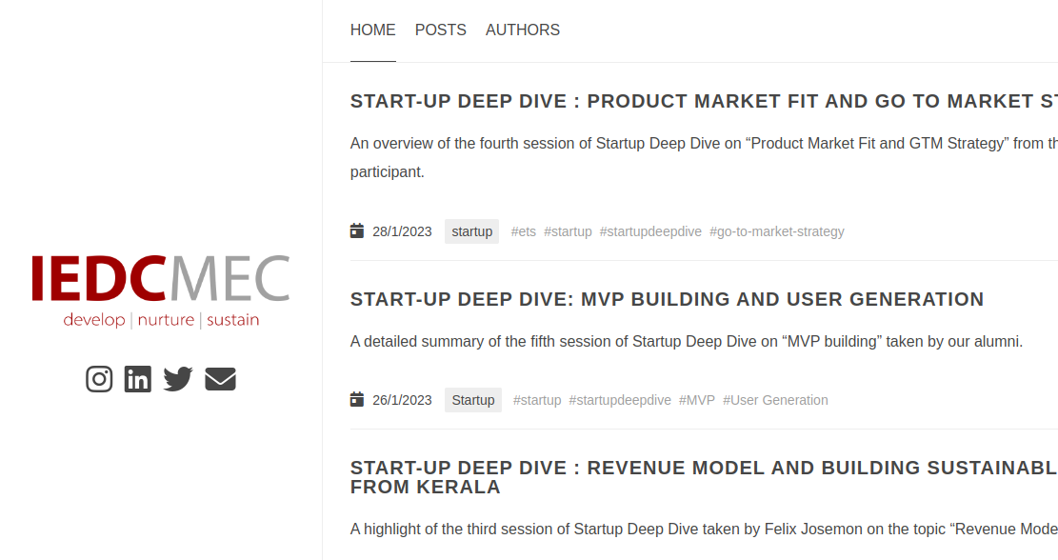Open the MVP Building and User Generation post
The image size is (1058, 560).
pos(667,299)
